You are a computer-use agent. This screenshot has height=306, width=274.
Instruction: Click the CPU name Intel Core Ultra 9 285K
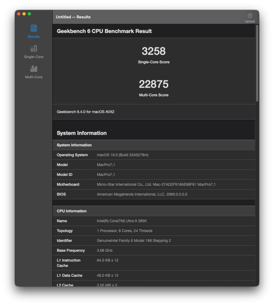[x=121, y=221]
